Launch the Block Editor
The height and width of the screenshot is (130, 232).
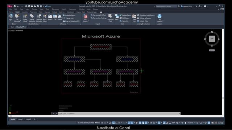click(x=45, y=18)
